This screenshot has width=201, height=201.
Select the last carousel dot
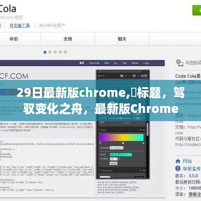(x=66, y=52)
